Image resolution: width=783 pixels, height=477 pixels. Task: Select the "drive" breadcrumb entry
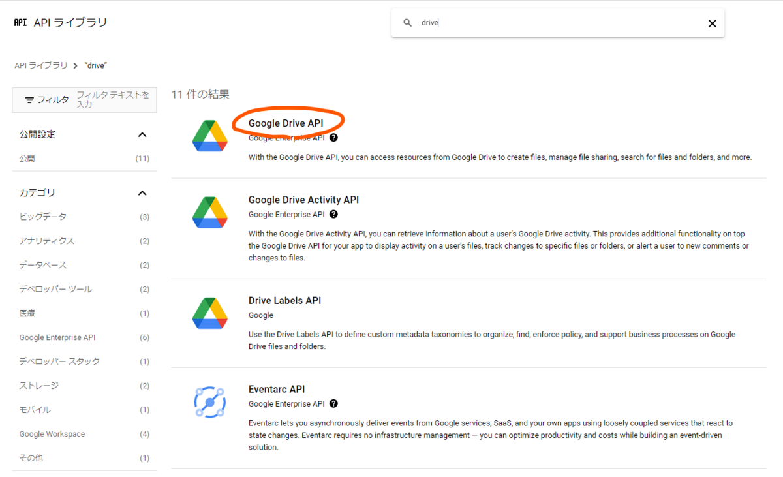coord(95,65)
